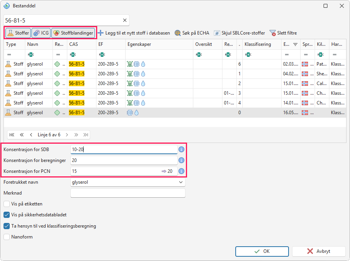Enable the Vis på etiketten checkbox
This screenshot has height=261, width=350.
click(7, 204)
